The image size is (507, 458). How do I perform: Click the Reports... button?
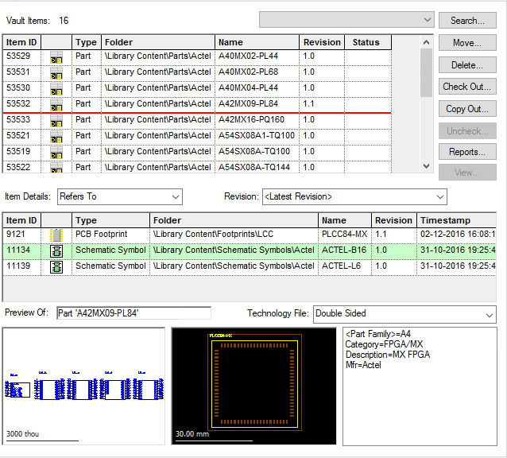coord(467,152)
